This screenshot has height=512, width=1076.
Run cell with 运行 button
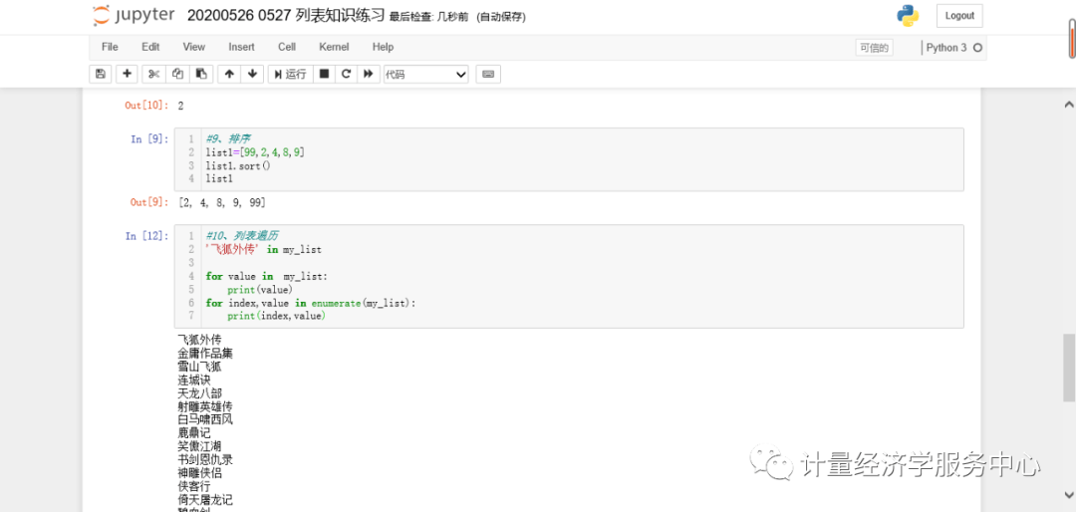(290, 74)
